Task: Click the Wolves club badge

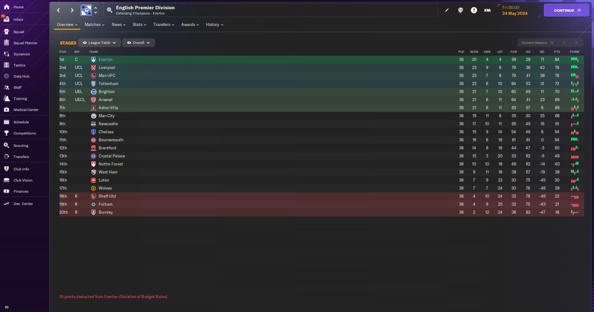Action: pos(93,188)
